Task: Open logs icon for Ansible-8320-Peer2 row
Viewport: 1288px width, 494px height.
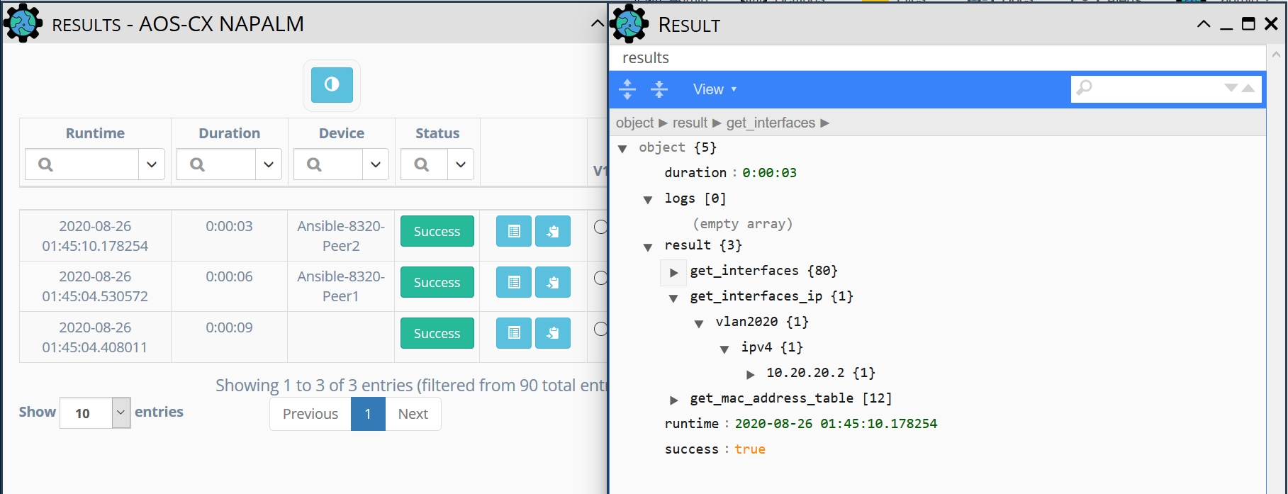Action: tap(514, 231)
